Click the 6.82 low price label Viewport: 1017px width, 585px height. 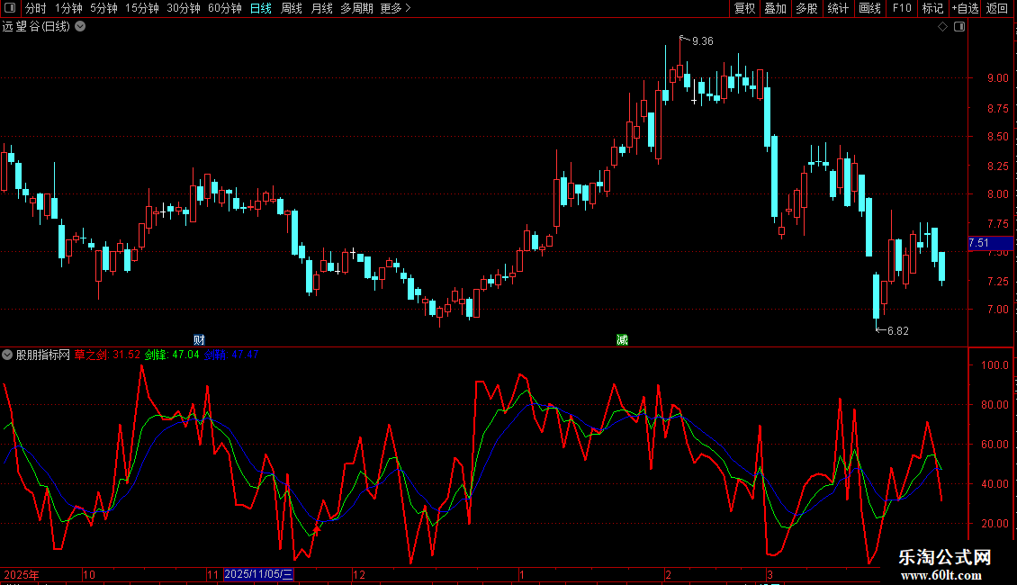(897, 331)
